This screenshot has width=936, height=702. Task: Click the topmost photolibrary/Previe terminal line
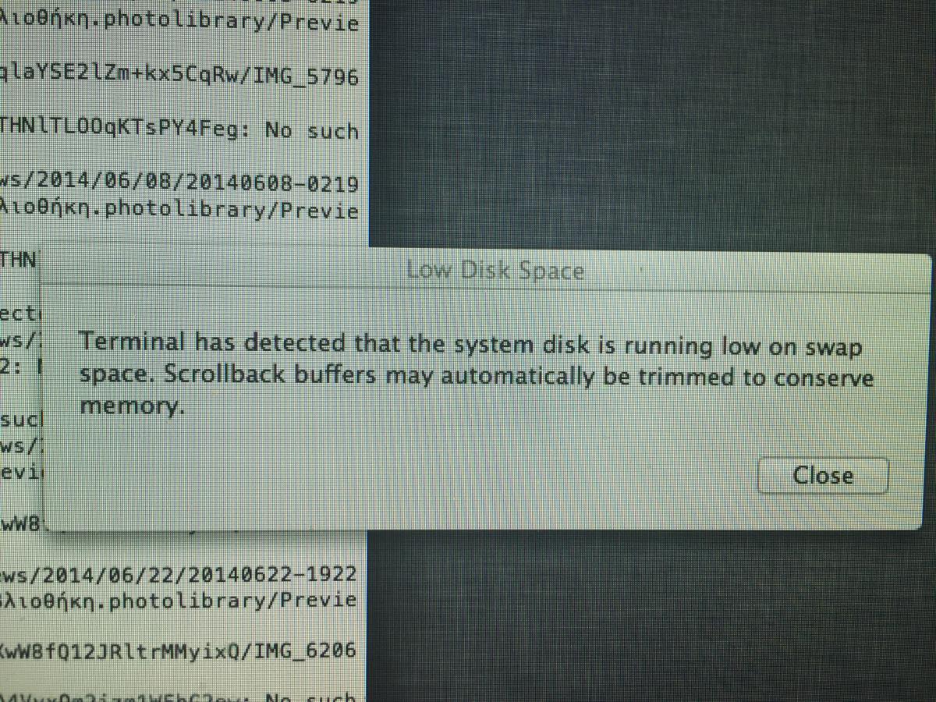click(179, 22)
